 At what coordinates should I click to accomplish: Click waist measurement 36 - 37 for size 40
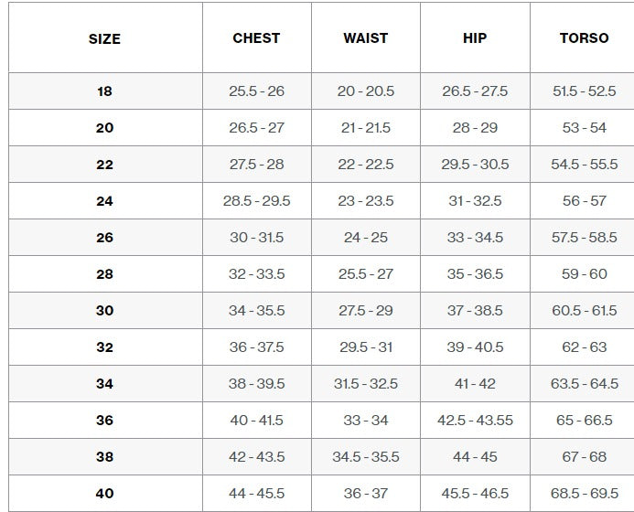(365, 494)
